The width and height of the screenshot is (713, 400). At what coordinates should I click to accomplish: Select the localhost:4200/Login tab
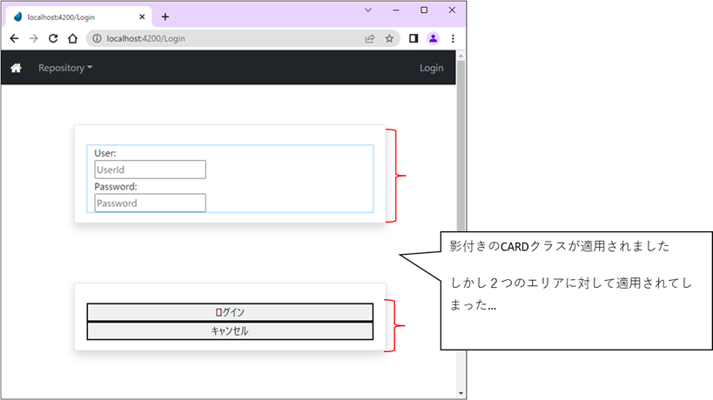(74, 17)
